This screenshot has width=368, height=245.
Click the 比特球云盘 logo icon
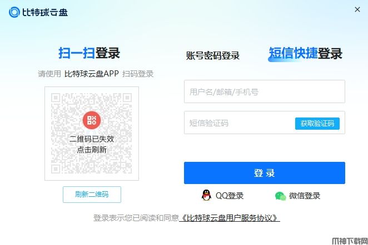tap(14, 12)
